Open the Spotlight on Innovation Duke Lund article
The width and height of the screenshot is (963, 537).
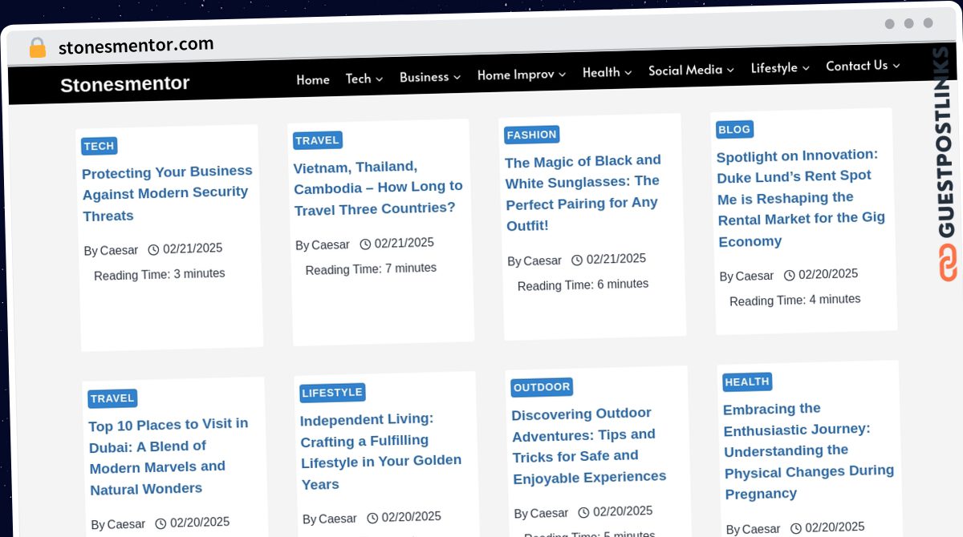[801, 198]
